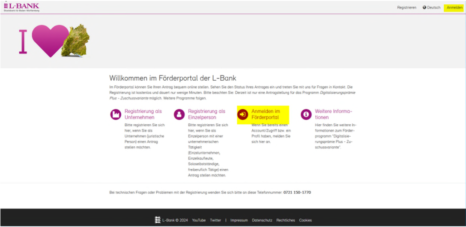
Task: Open the Cookies settings footer link
Action: pos(305,221)
